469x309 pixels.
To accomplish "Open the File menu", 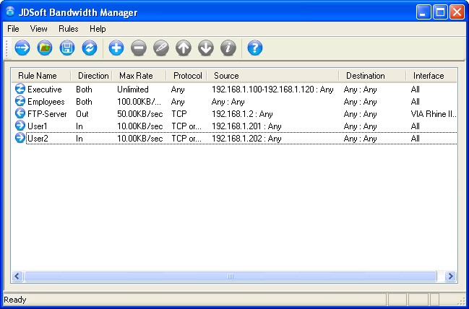I will click(13, 29).
